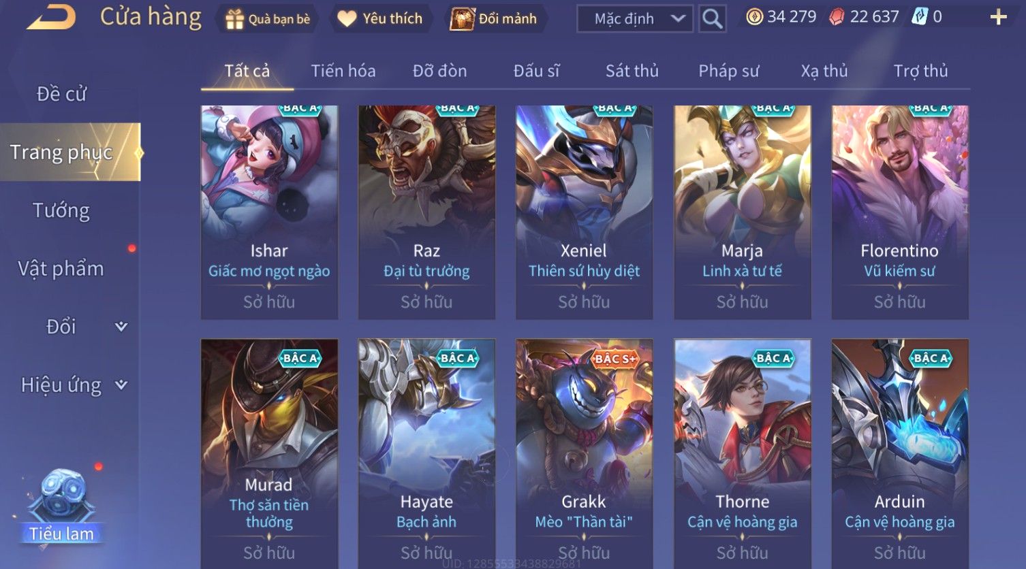1026x569 pixels.
Task: Select the Đề cử sidebar entry
Action: point(61,94)
